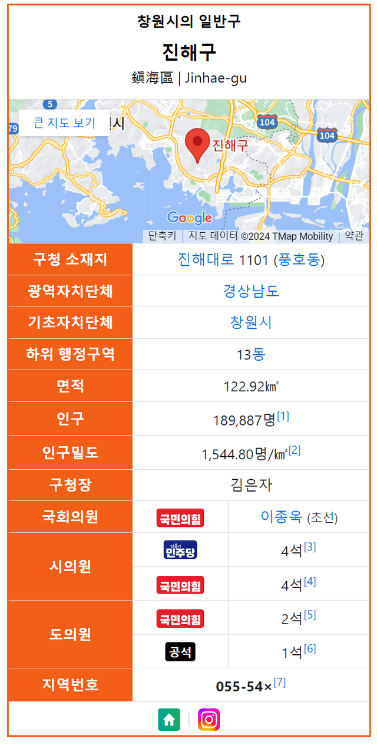The image size is (377, 745).
Task: Click 단축키 on the map footer
Action: pos(162,236)
